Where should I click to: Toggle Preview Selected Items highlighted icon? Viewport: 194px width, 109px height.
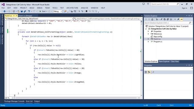point(182,19)
